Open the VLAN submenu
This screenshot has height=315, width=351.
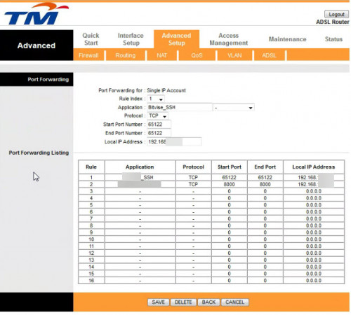pos(234,55)
